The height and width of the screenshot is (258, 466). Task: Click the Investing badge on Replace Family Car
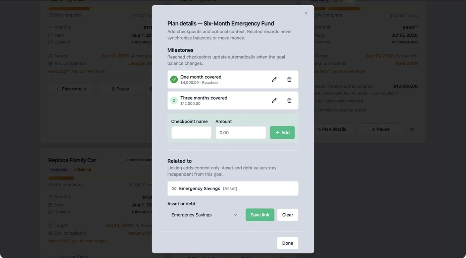pos(59,170)
